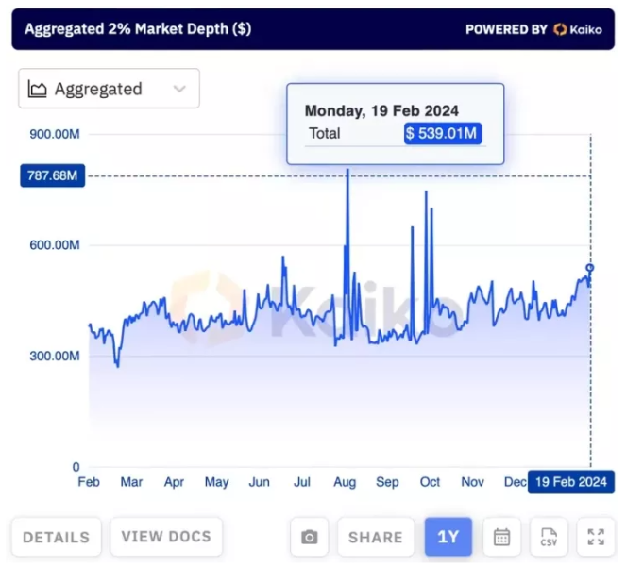Click the chevron arrow in Aggregated selector
Screen dimensions: 626x566
[x=179, y=90]
